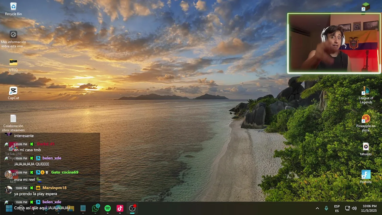Click username 'Marvinpm18' in the chat
The image size is (382, 215).
(54, 188)
